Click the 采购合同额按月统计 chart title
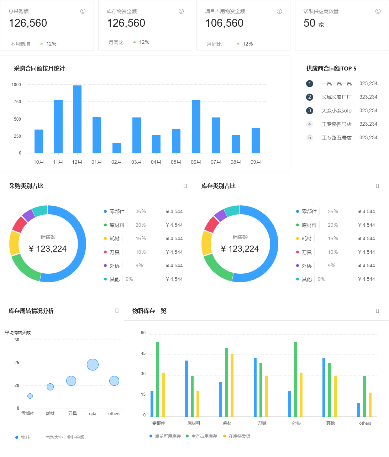The height and width of the screenshot is (457, 389). [x=40, y=68]
